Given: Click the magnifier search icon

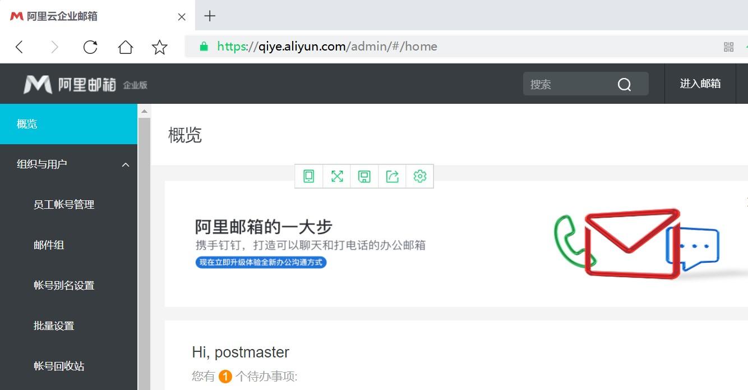Looking at the screenshot, I should pyautogui.click(x=624, y=85).
